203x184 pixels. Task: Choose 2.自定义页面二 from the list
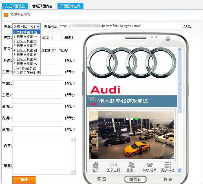click(27, 41)
